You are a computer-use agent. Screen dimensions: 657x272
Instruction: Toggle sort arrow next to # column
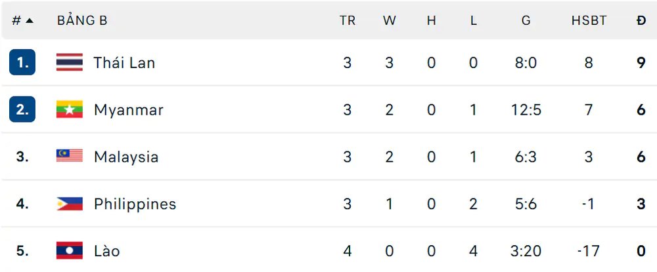click(x=30, y=20)
